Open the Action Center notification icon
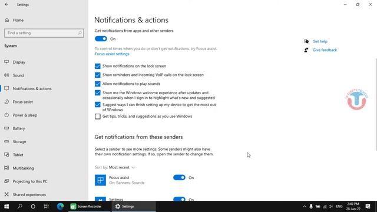The image size is (377, 212). point(368,207)
